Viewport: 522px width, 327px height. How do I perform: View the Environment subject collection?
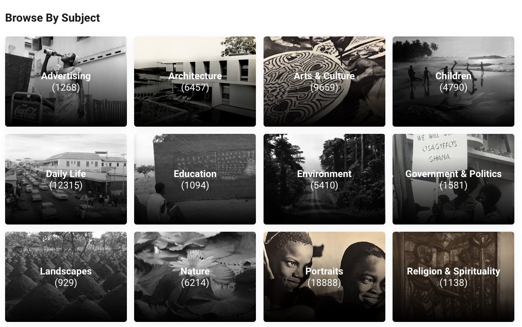324,179
